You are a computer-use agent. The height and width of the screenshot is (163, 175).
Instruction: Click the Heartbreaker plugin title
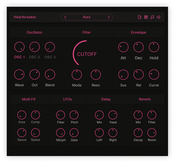pyautogui.click(x=25, y=17)
